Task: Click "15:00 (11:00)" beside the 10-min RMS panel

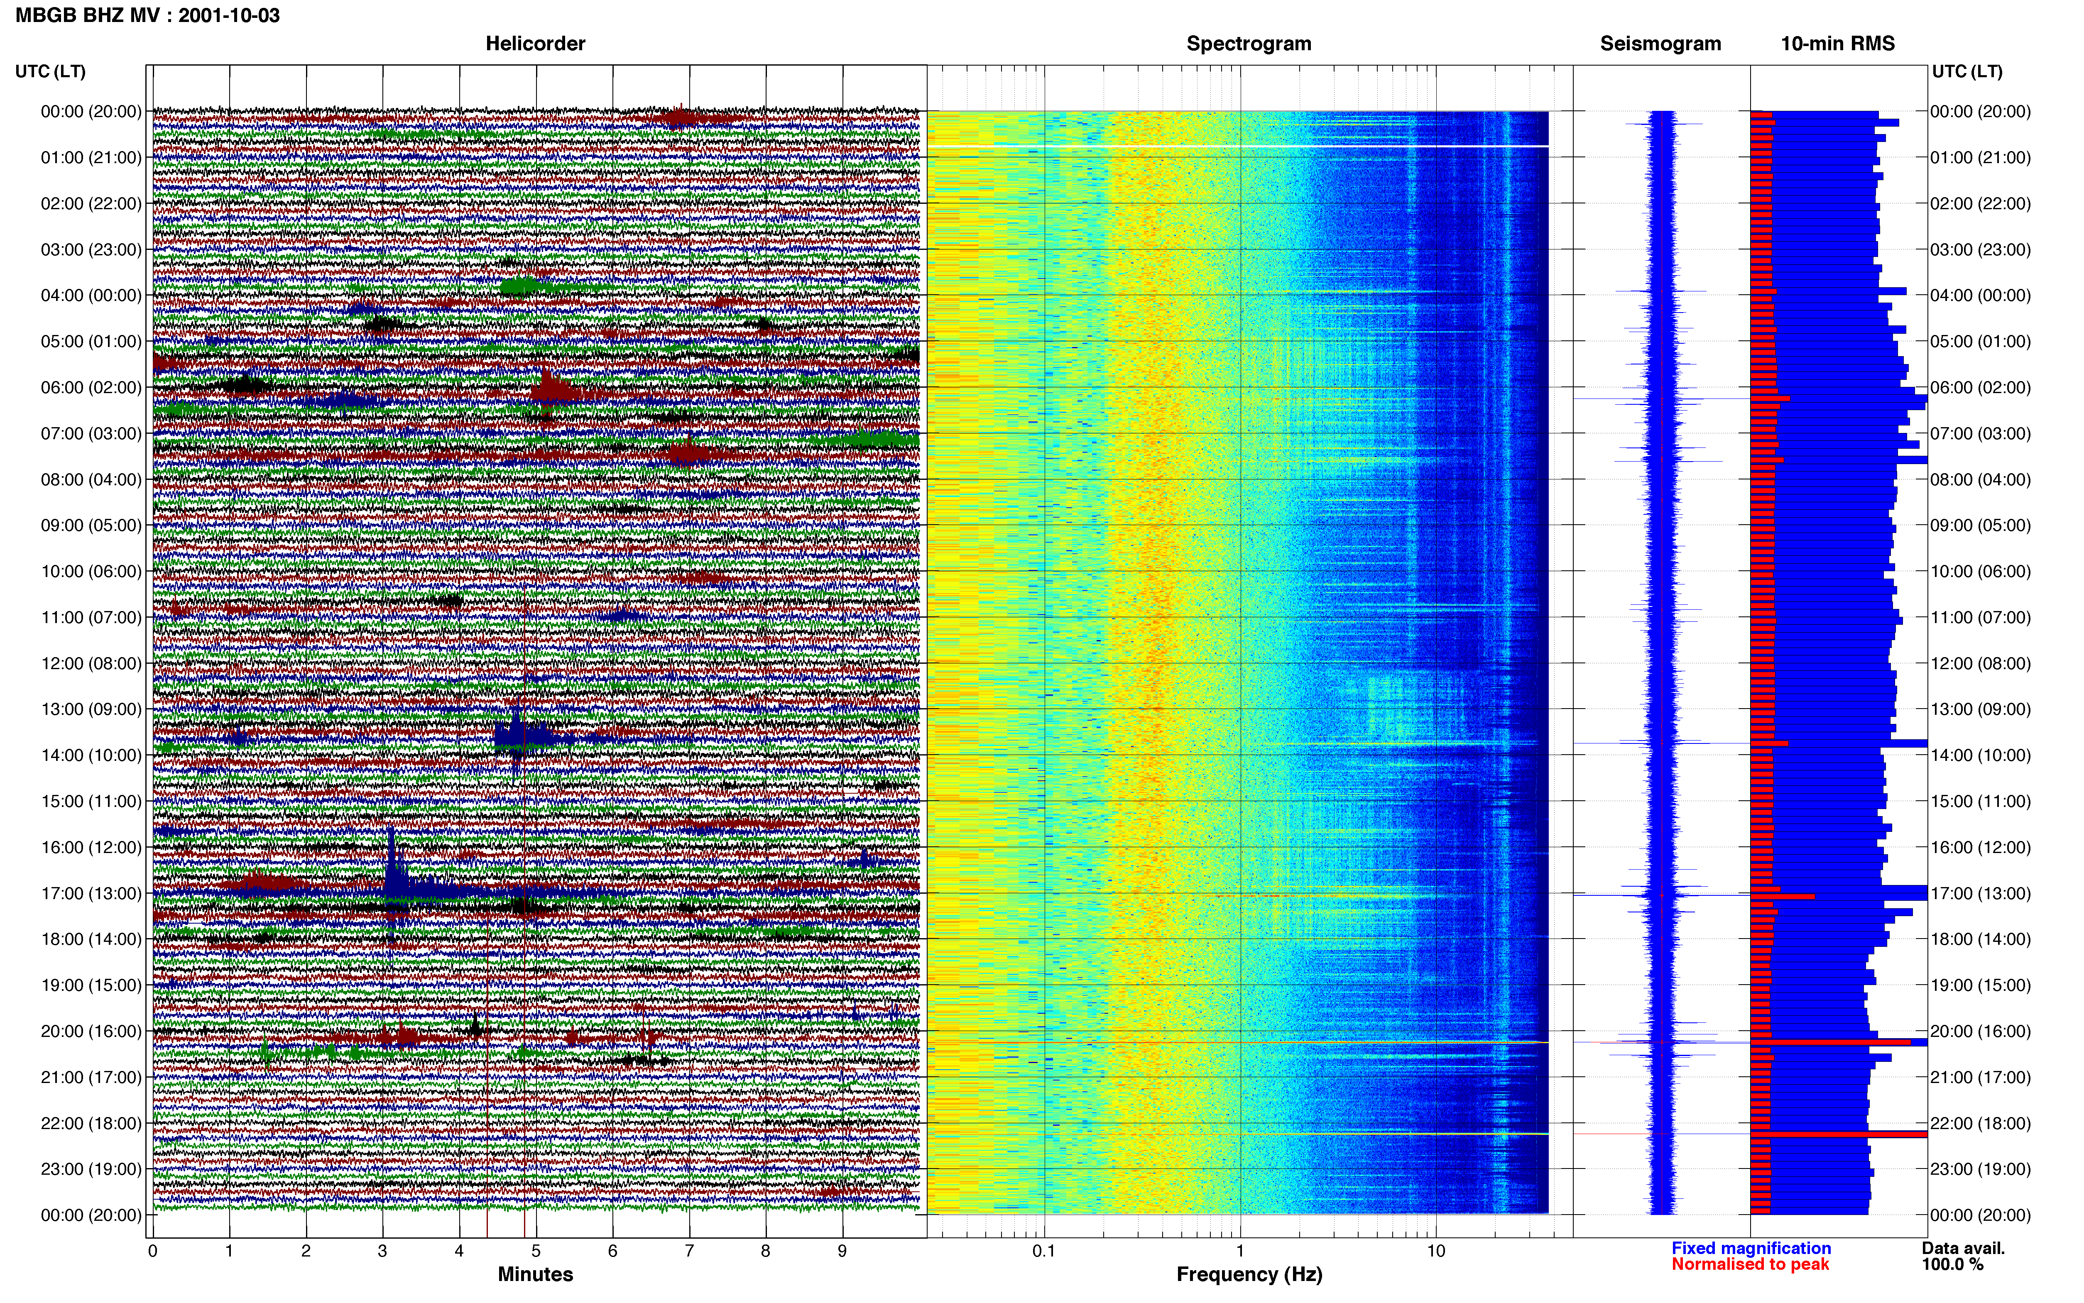Action: click(1980, 802)
